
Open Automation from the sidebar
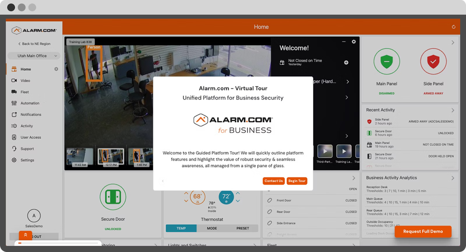click(30, 103)
